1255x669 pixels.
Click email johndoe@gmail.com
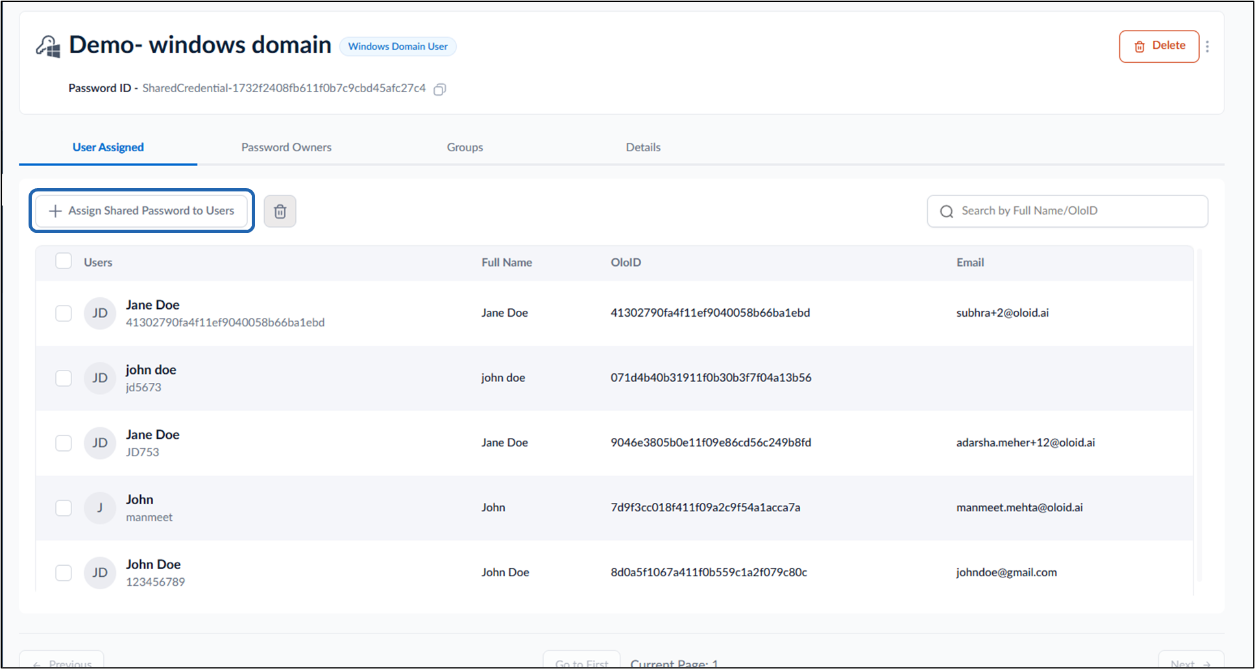[x=1006, y=572]
